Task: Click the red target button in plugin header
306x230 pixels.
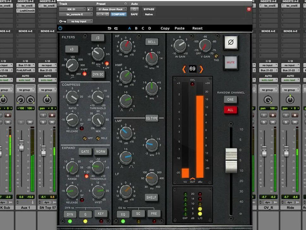Action: 249,9
